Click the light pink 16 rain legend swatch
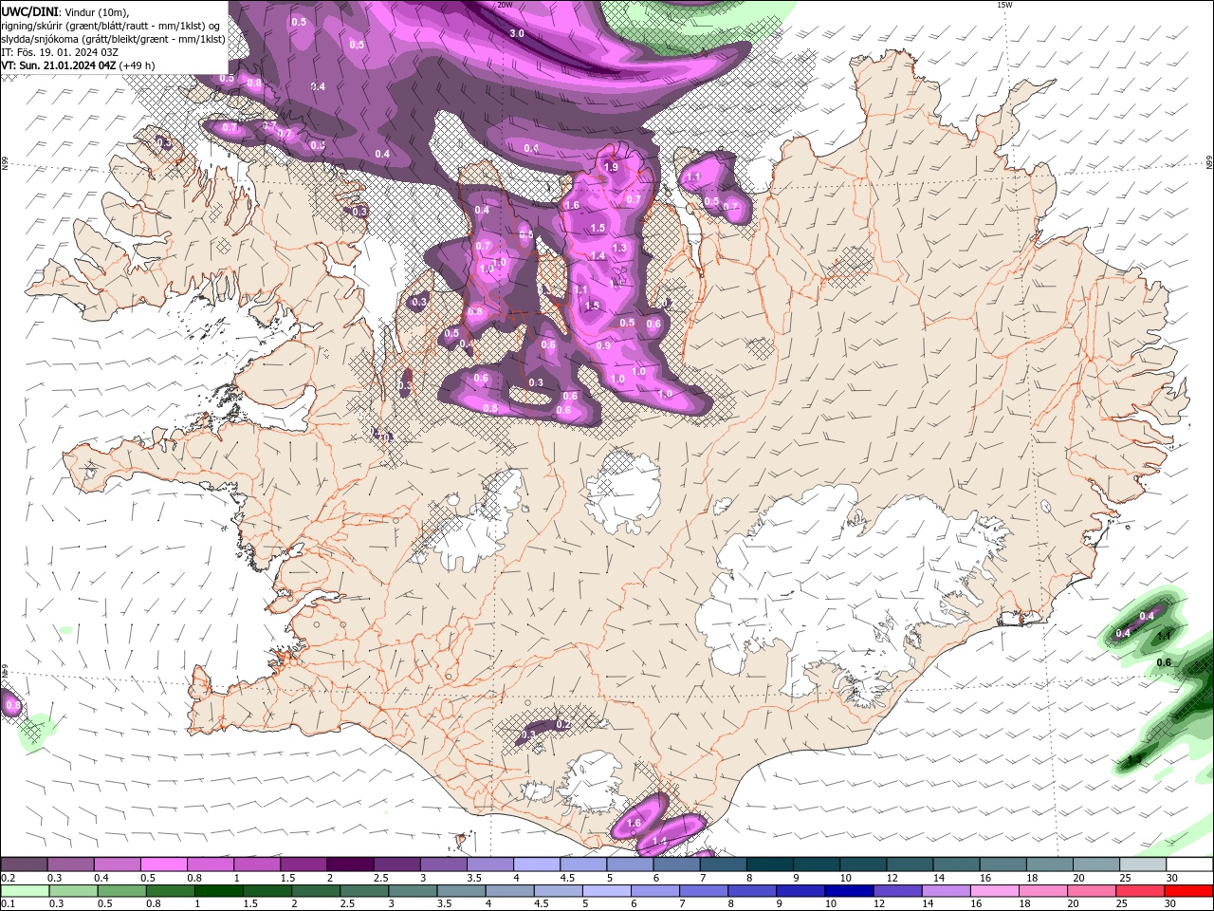The image size is (1214, 911). (993, 891)
